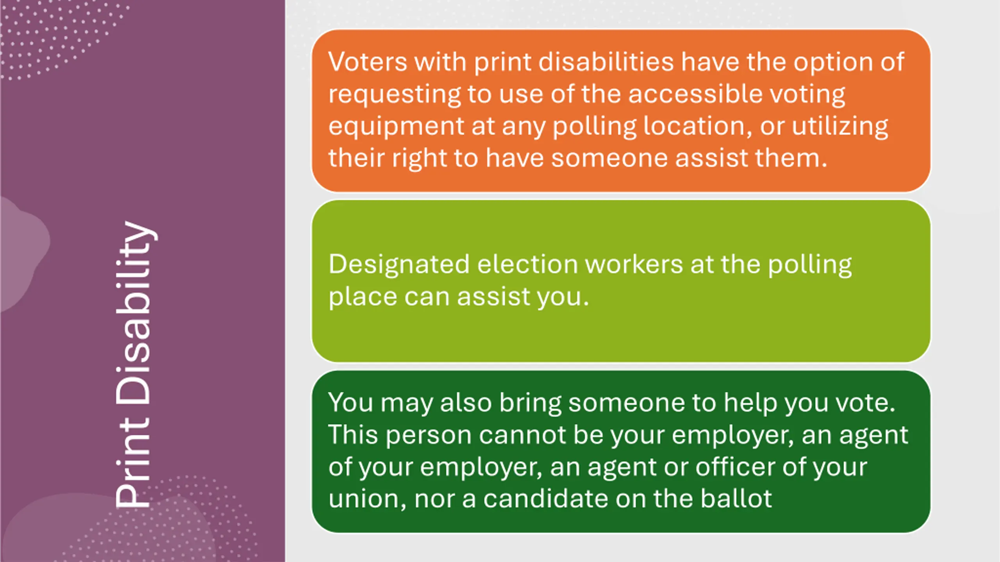The width and height of the screenshot is (1000, 562).
Task: Select the dark green bring someone box
Action: click(621, 452)
